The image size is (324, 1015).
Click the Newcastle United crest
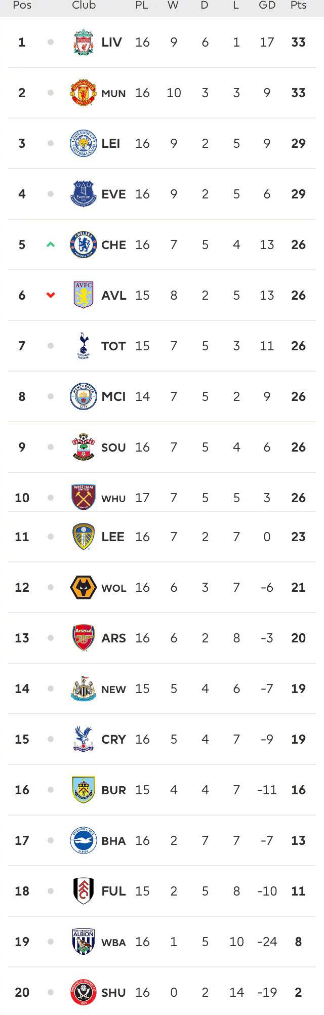click(x=83, y=688)
